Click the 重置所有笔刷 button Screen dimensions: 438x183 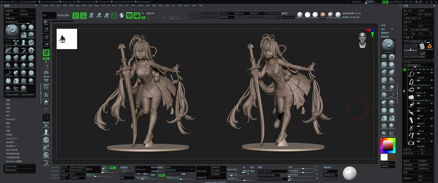click(x=20, y=170)
